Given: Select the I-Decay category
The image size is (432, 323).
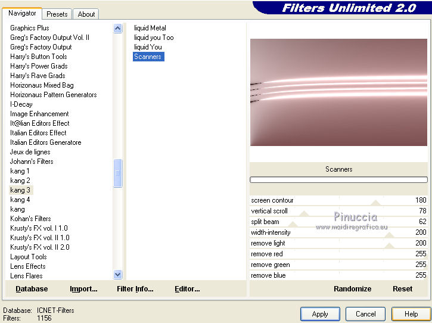Looking at the screenshot, I should [21, 104].
